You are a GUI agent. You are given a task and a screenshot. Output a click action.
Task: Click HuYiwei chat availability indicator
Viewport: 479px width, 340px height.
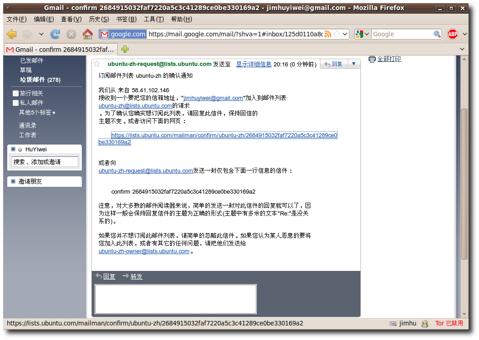coord(20,150)
